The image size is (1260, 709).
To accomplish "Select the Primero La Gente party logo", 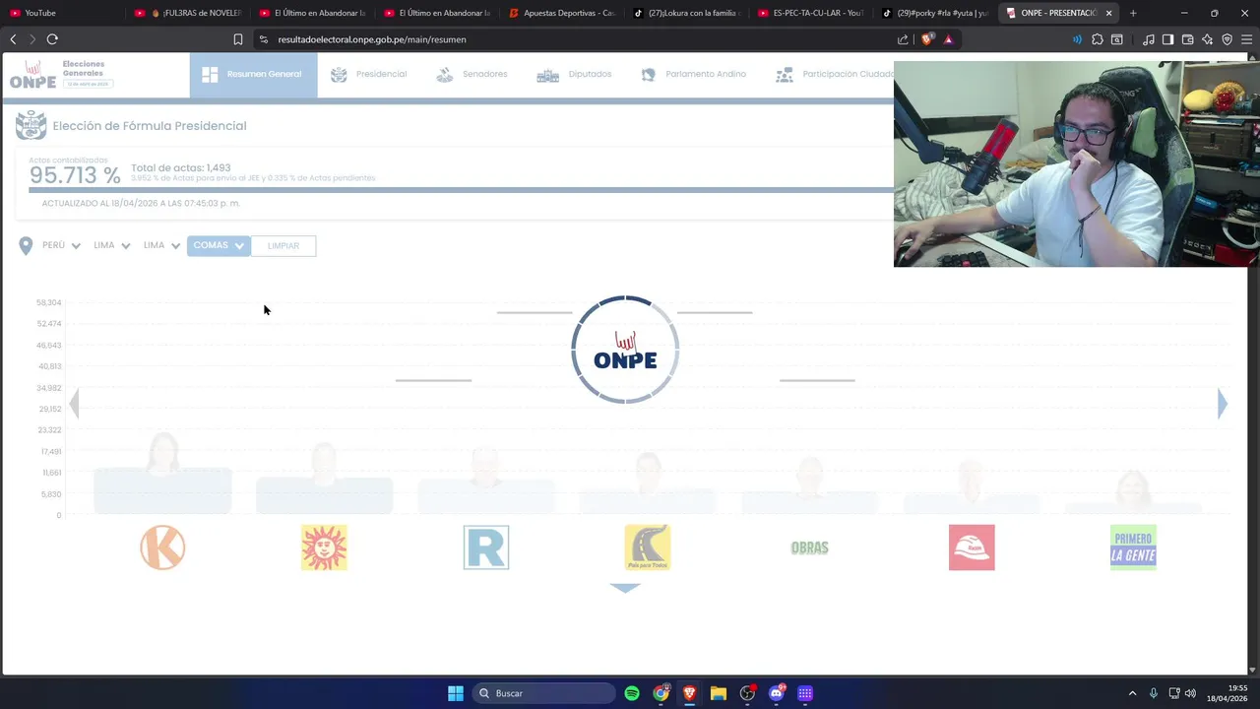I will pos(1133,548).
